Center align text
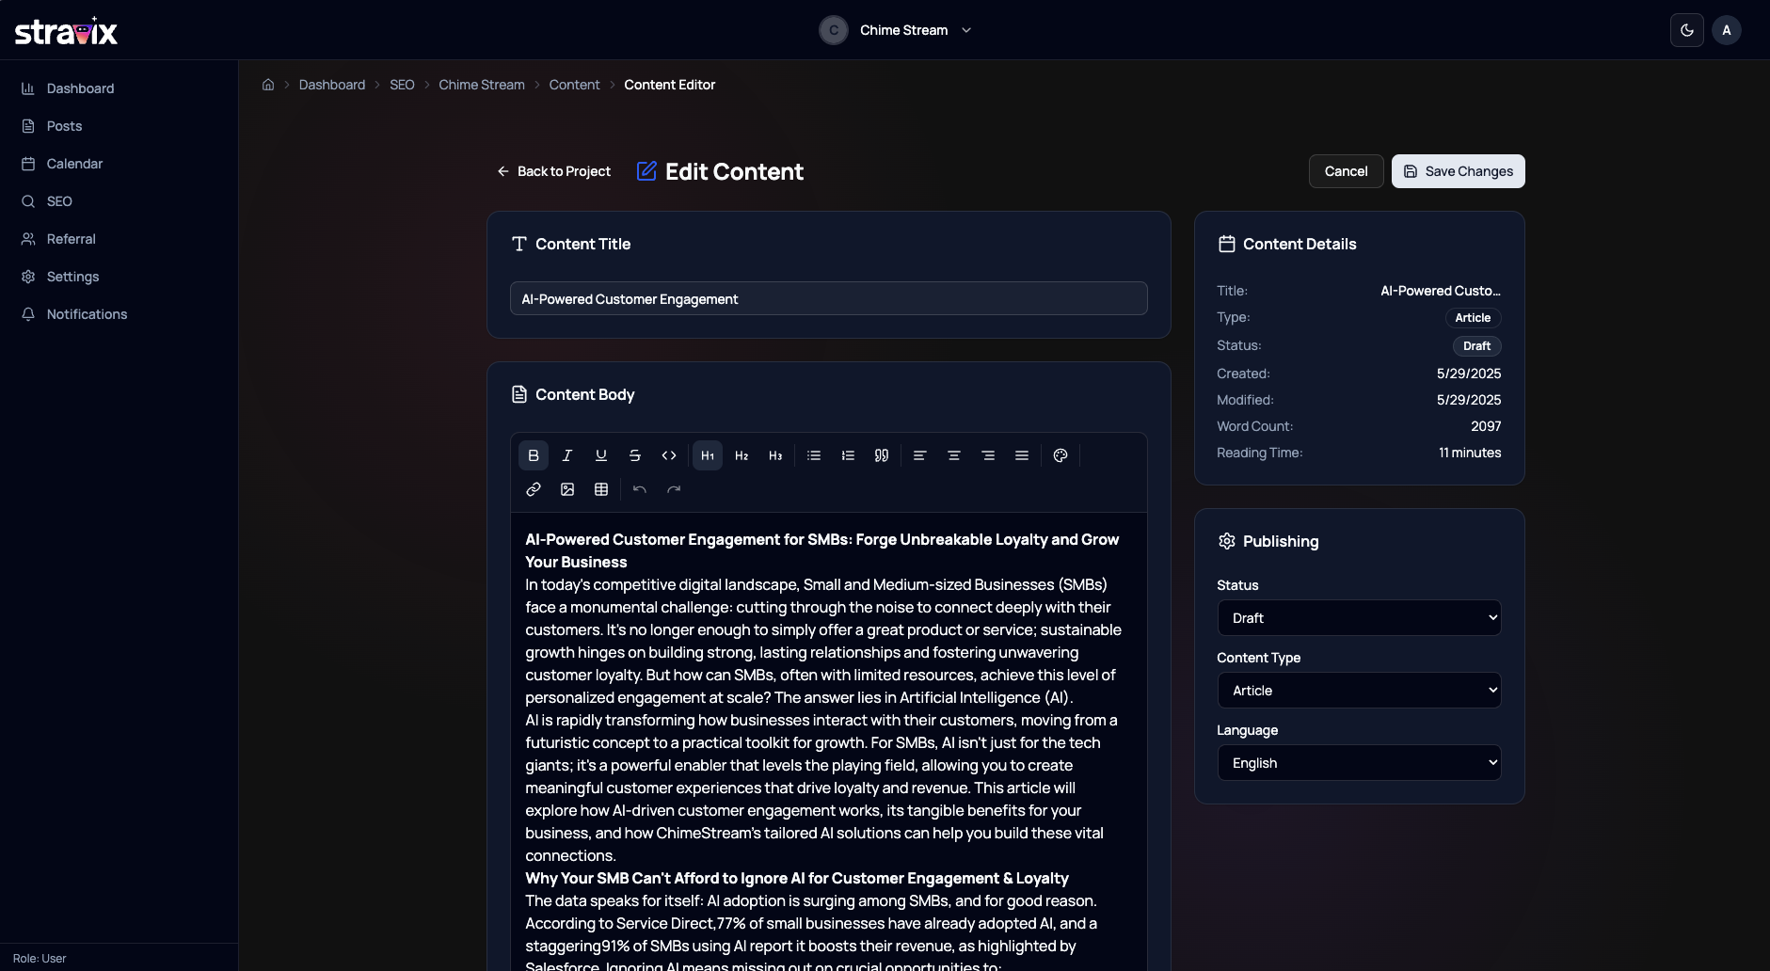Screen dimensions: 1770x971 954,455
